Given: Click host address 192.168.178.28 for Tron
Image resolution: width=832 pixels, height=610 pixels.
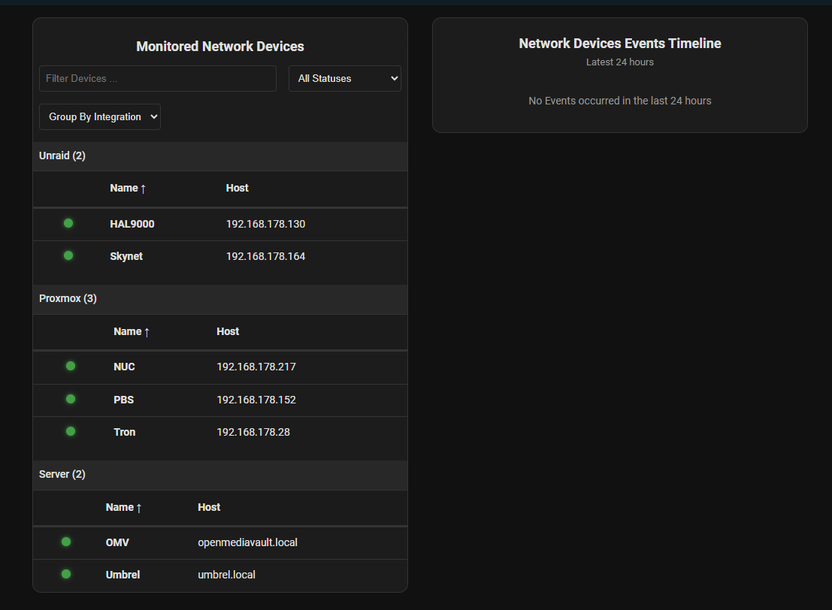Looking at the screenshot, I should 253,432.
